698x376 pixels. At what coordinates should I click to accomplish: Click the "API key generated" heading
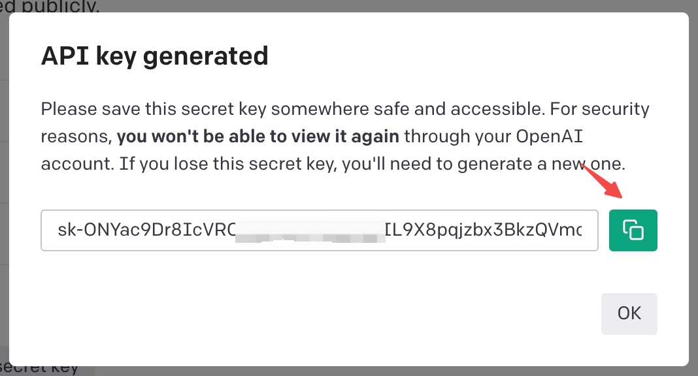[x=154, y=56]
